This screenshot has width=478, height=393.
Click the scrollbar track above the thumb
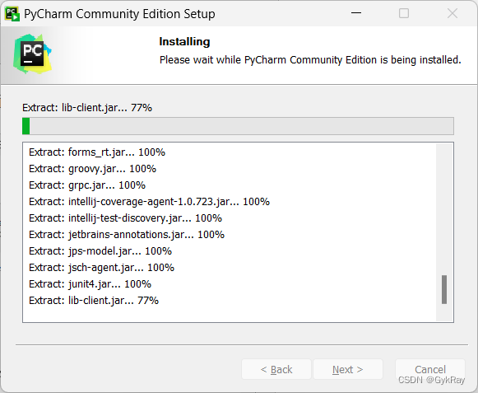[x=444, y=209]
